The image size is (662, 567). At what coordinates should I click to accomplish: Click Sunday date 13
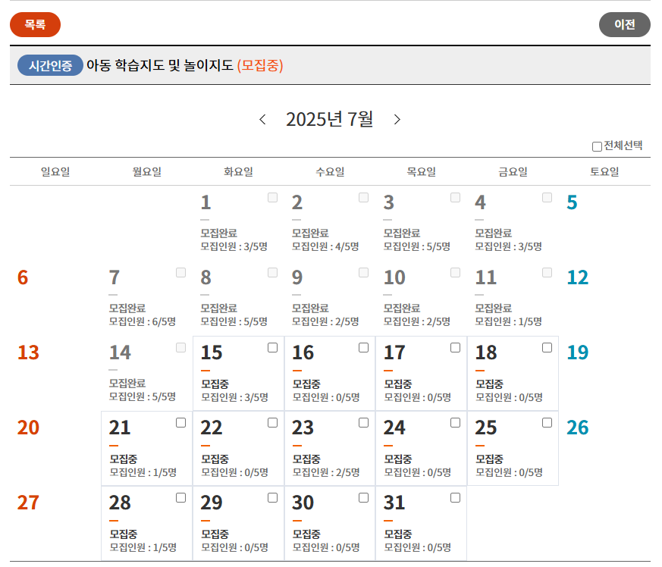[x=28, y=352]
